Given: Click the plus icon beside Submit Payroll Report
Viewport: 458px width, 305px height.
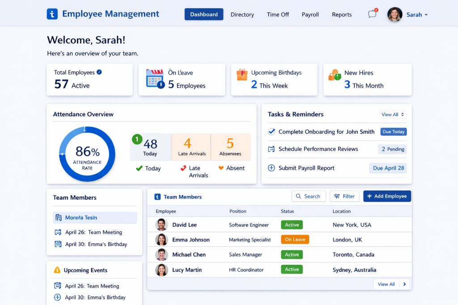Looking at the screenshot, I should pyautogui.click(x=271, y=168).
